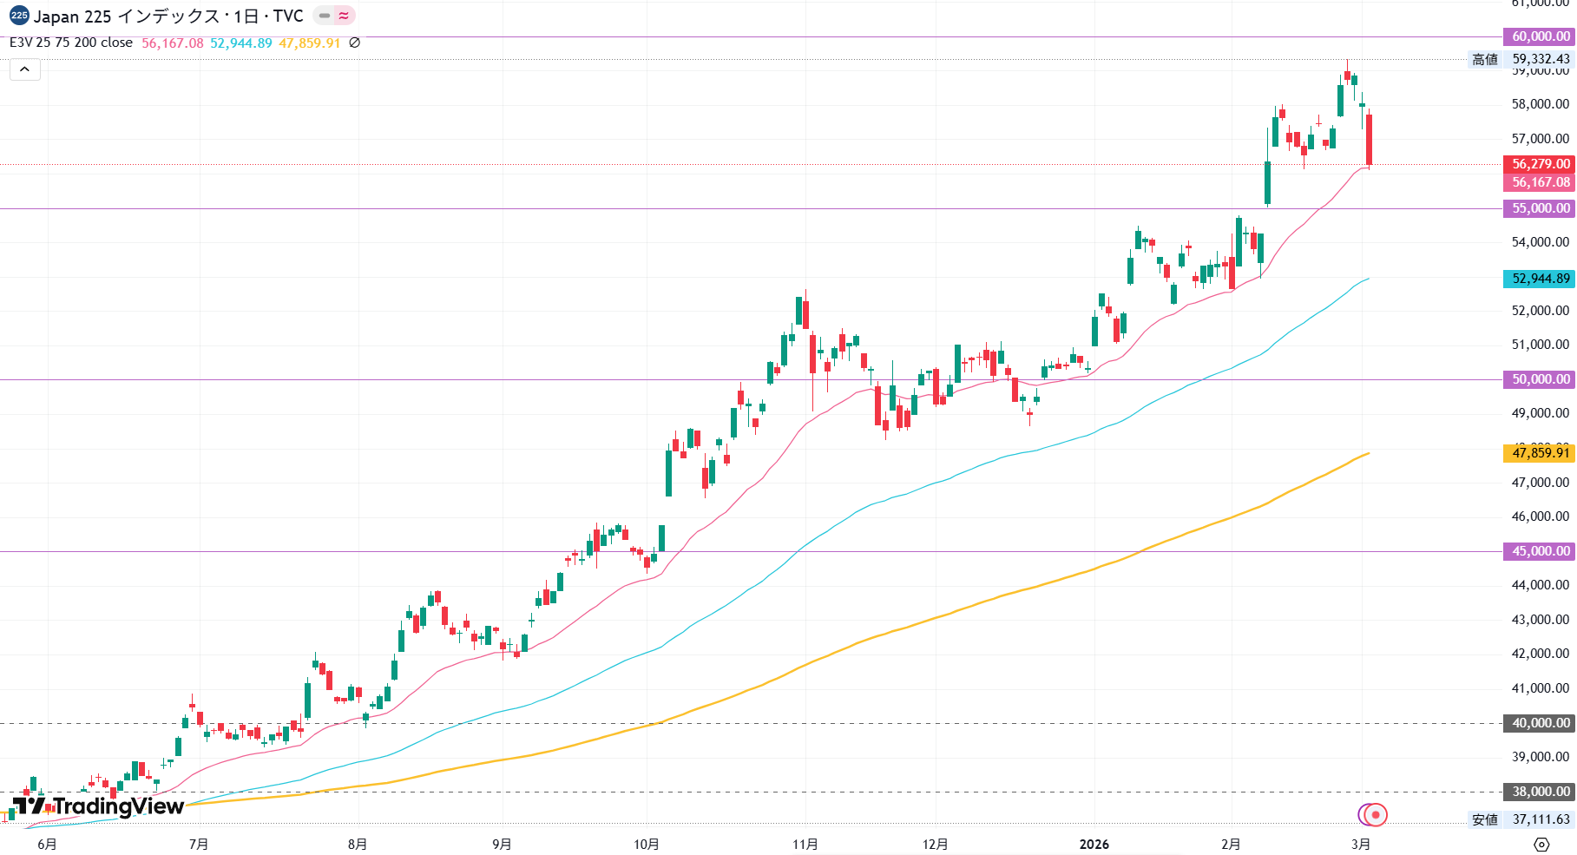Click the 40,000.00 dashed line price label
This screenshot has width=1577, height=855.
[x=1540, y=723]
